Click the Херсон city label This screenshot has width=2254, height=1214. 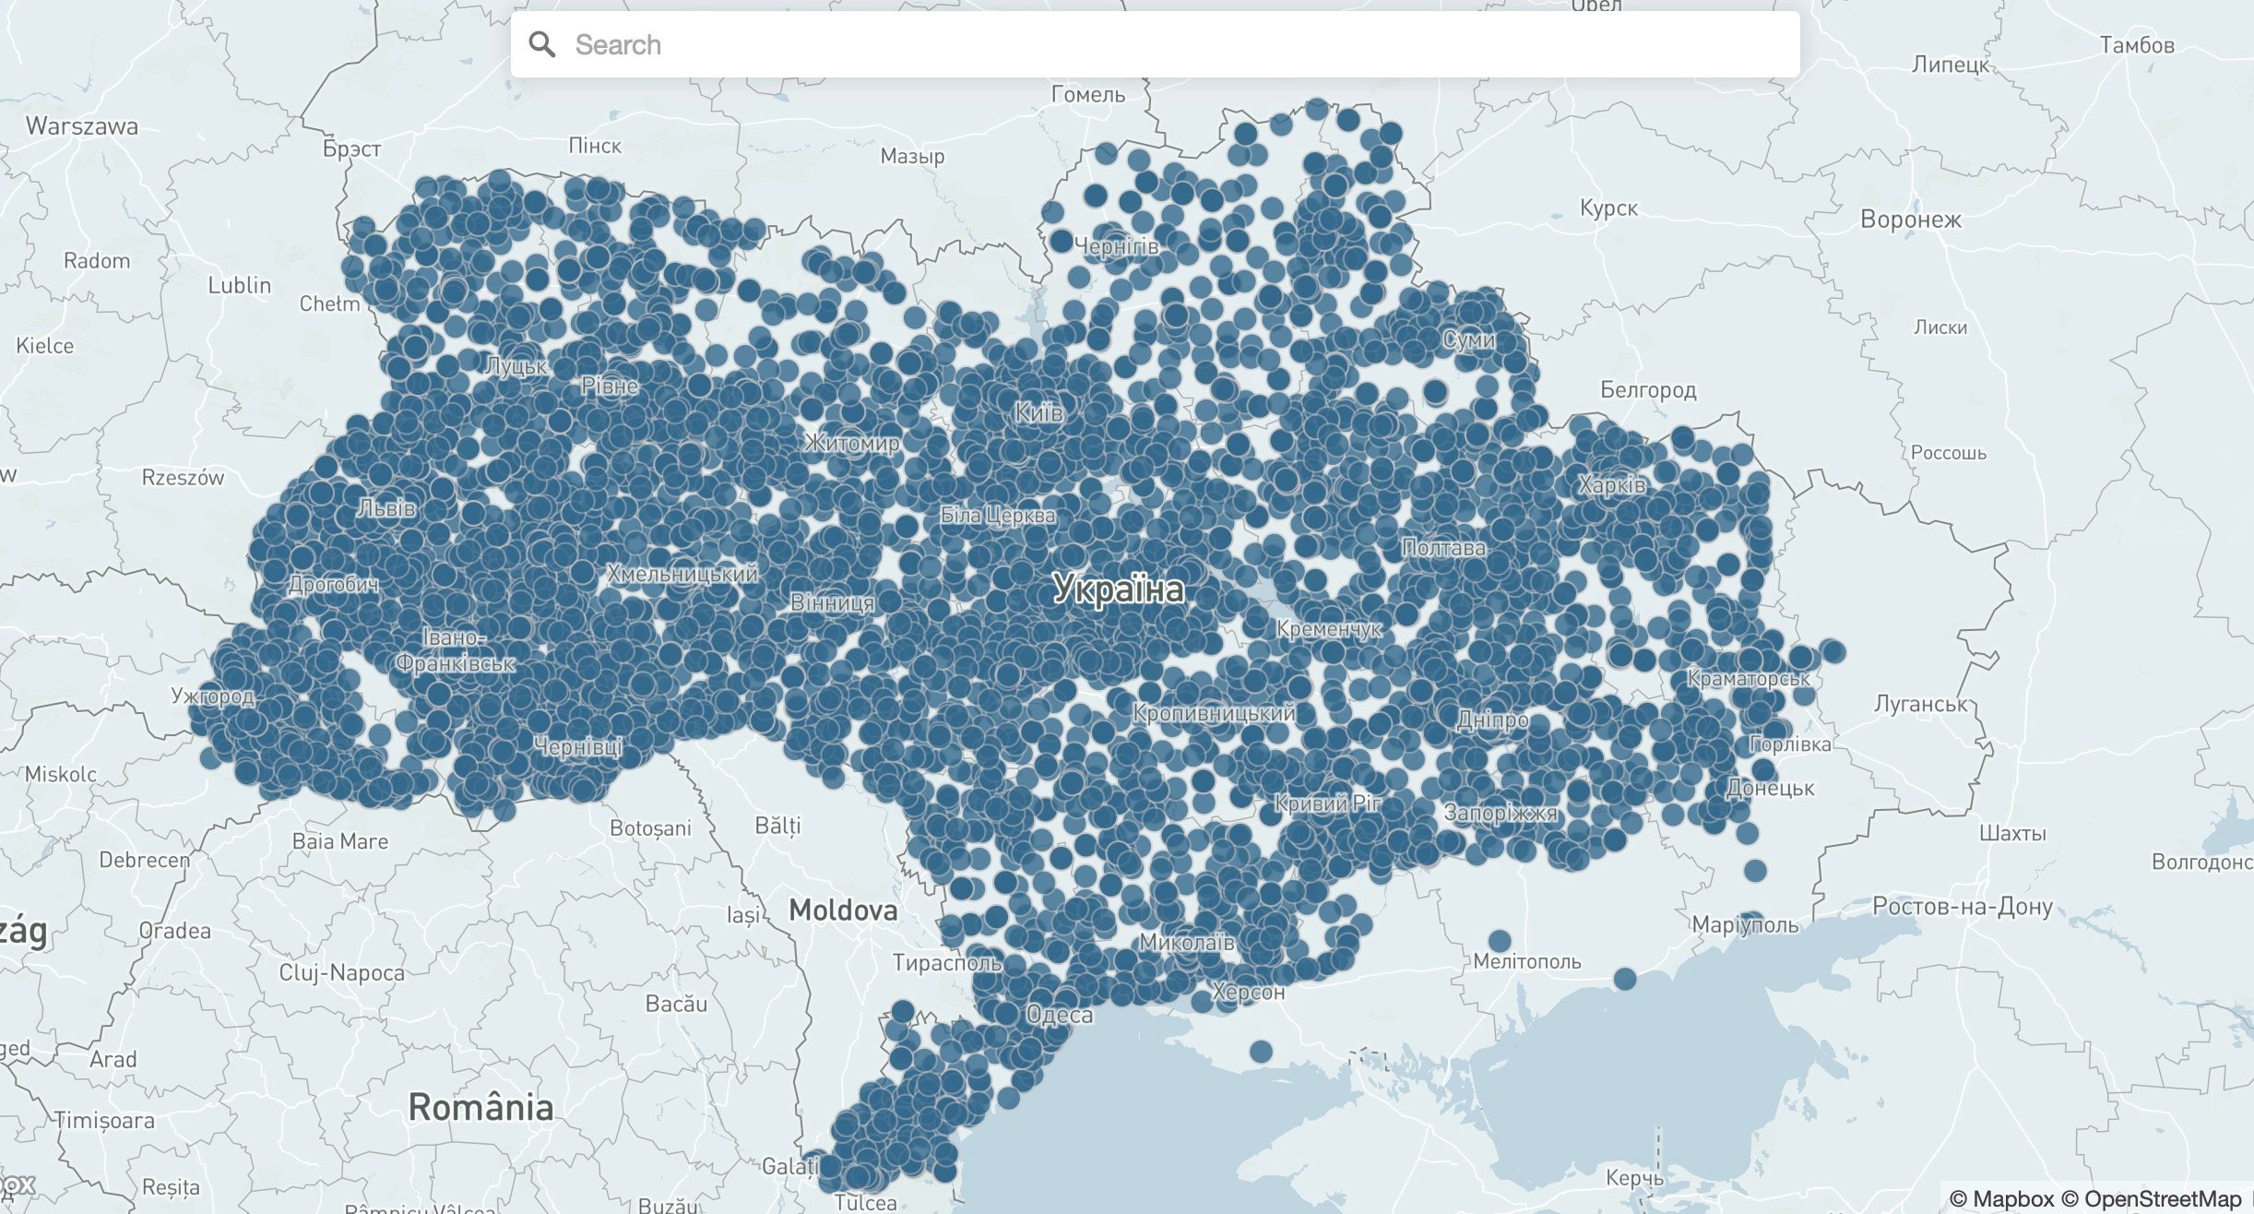click(x=1248, y=993)
